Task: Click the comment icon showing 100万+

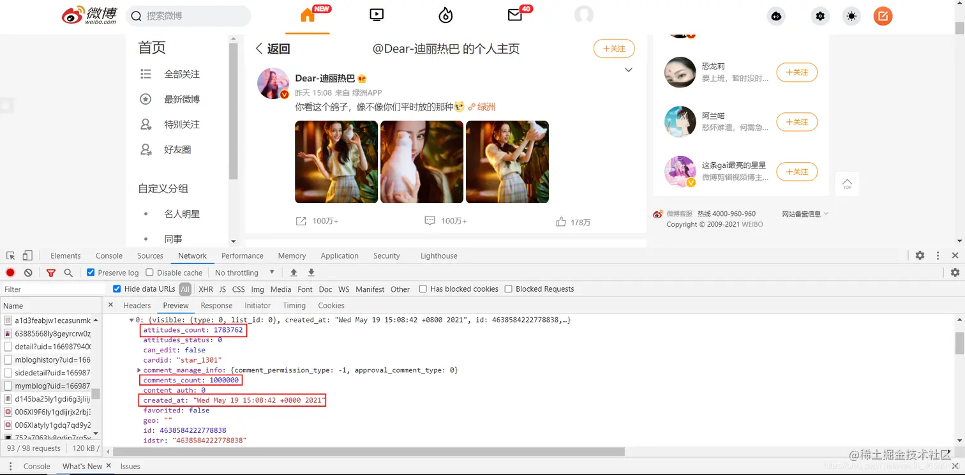Action: pos(430,221)
